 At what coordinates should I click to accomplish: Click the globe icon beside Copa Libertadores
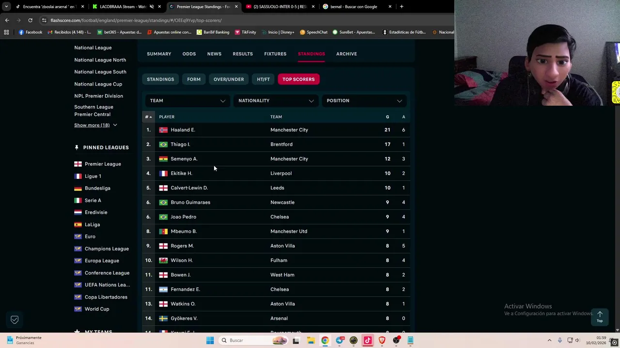pos(77,297)
